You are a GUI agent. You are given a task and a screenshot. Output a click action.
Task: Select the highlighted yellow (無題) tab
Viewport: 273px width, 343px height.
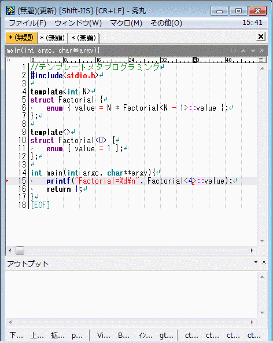tap(21, 38)
